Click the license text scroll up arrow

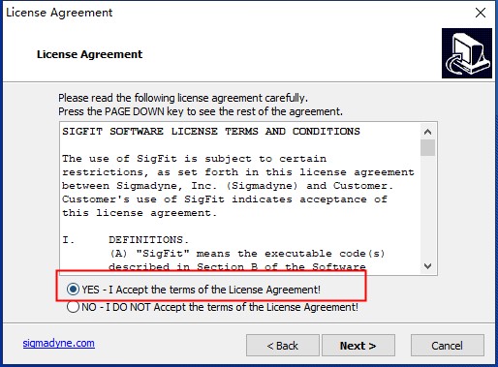pyautogui.click(x=427, y=132)
